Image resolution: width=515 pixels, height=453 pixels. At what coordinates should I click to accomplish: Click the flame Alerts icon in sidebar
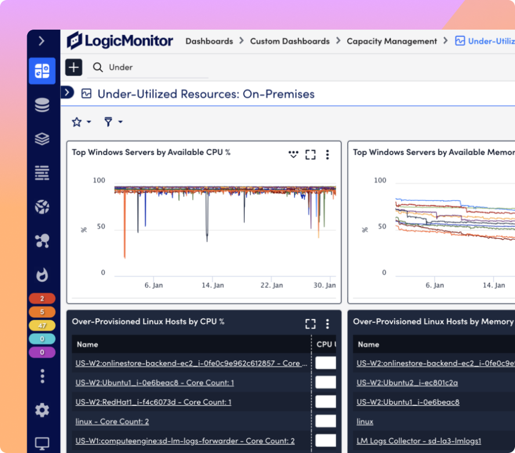42,275
